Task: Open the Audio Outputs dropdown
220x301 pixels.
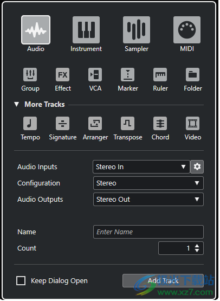Action: pos(148,199)
